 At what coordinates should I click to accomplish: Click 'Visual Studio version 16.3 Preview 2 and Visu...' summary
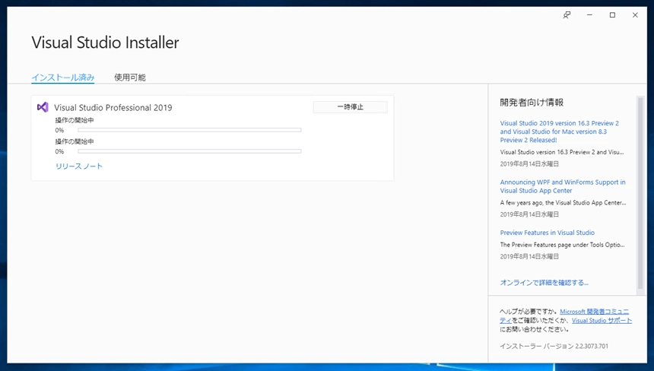click(x=562, y=152)
